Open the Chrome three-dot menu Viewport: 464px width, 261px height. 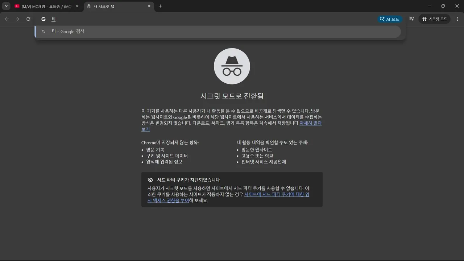(x=457, y=19)
